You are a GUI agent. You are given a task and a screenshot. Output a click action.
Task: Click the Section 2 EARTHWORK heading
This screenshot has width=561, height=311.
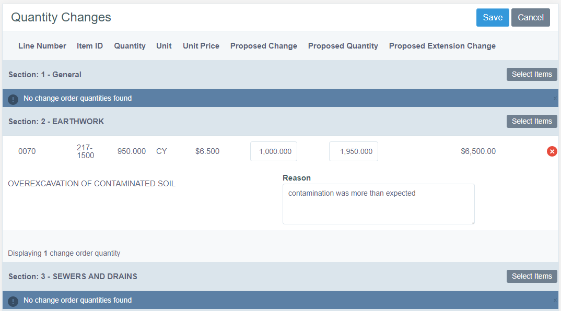point(56,121)
